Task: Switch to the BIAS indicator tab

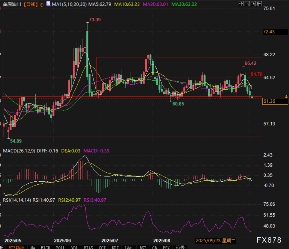Action: point(88,247)
